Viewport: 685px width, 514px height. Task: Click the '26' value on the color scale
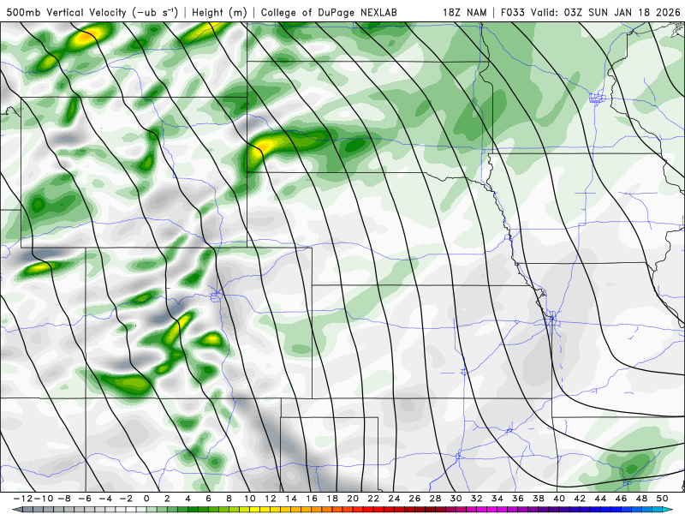coord(414,499)
